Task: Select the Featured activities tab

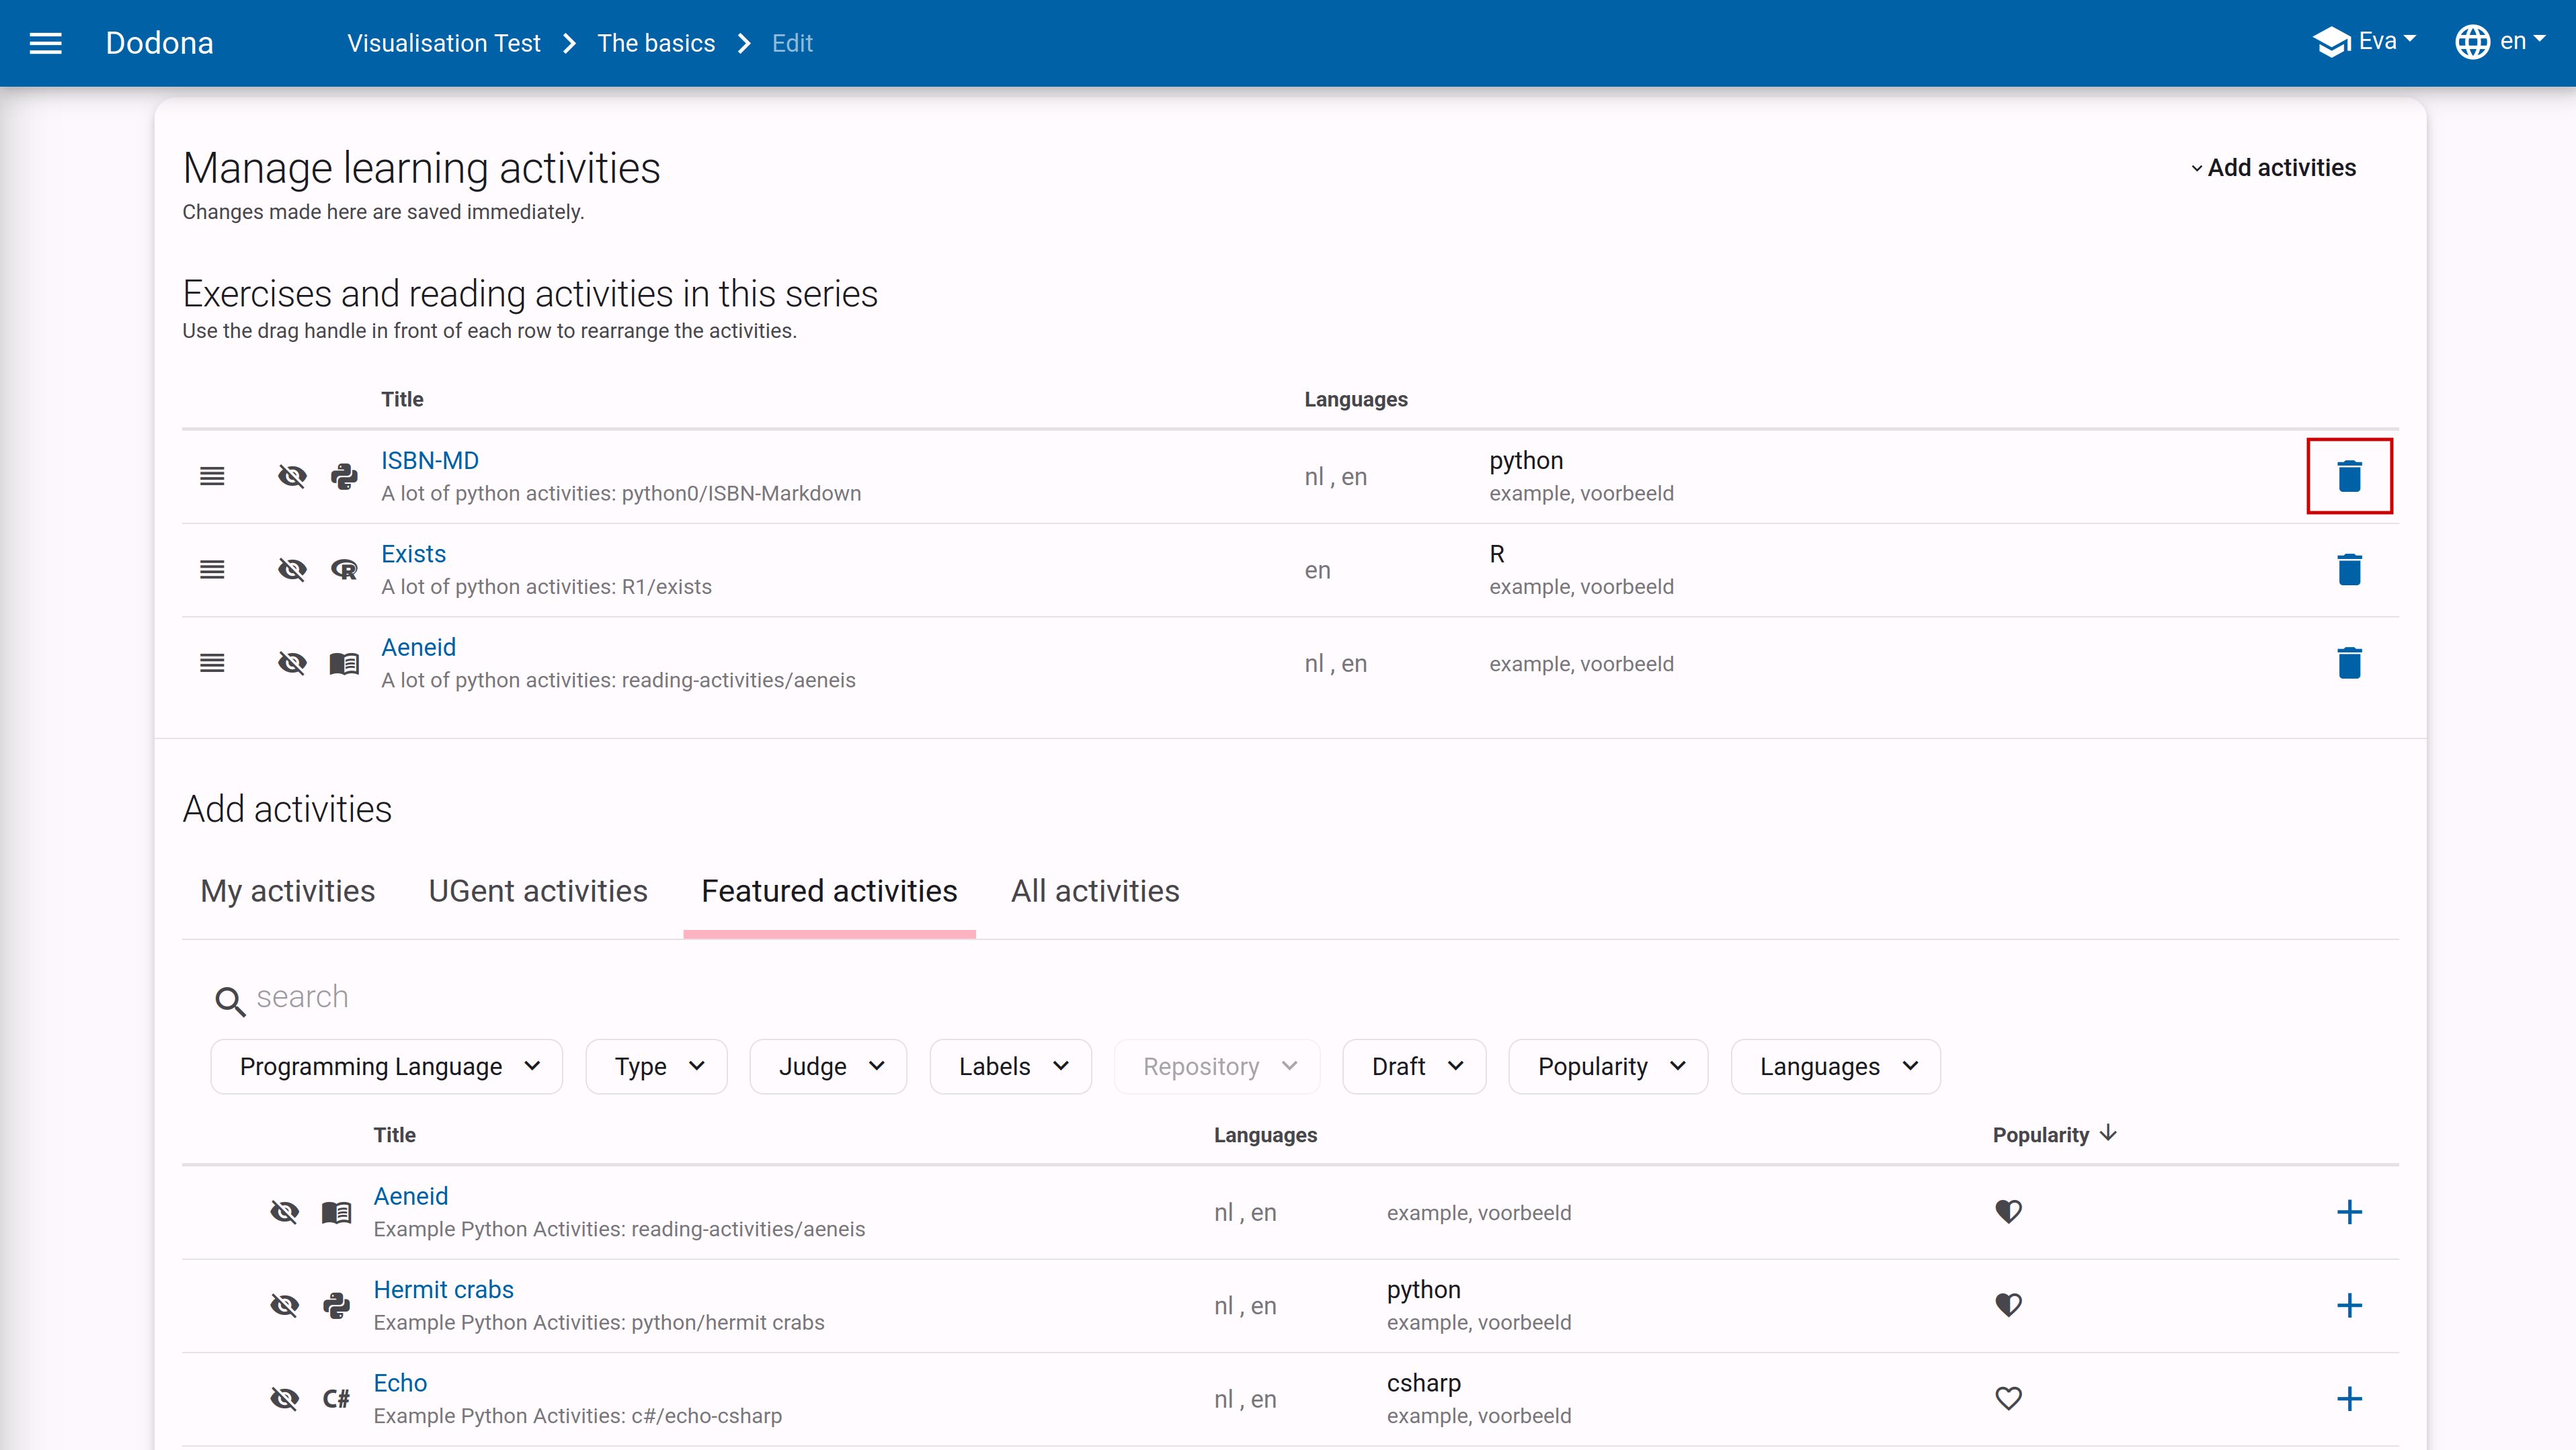Action: coord(829,890)
